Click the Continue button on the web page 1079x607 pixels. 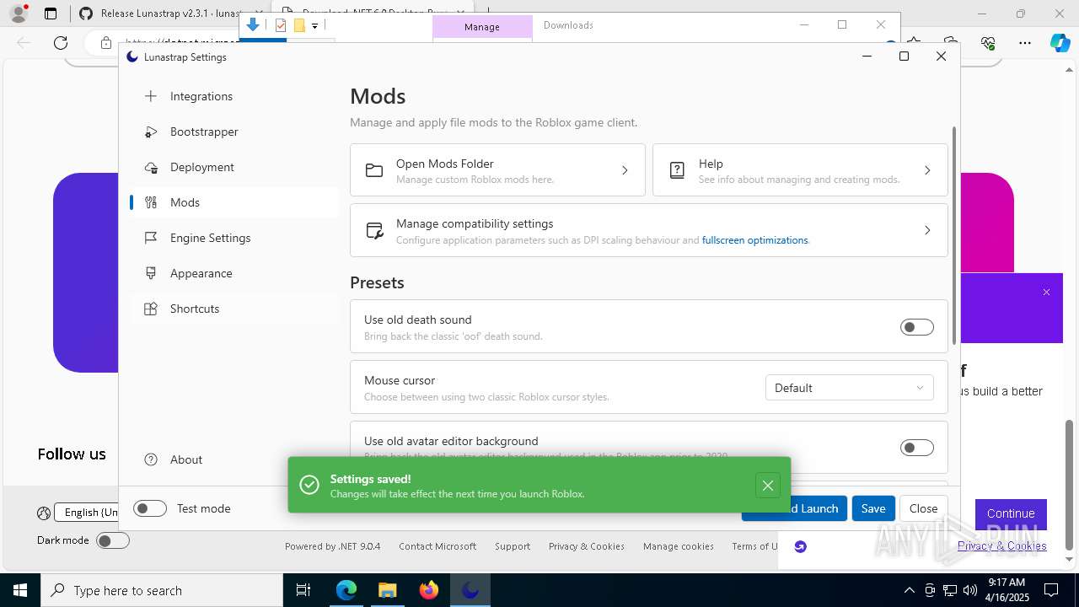tap(1011, 513)
